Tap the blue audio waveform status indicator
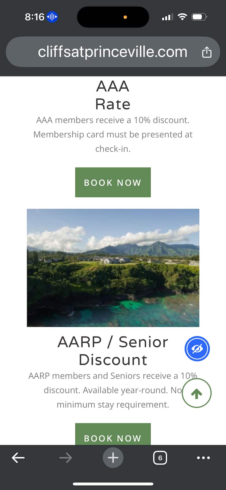This screenshot has height=490, width=226. tap(52, 17)
